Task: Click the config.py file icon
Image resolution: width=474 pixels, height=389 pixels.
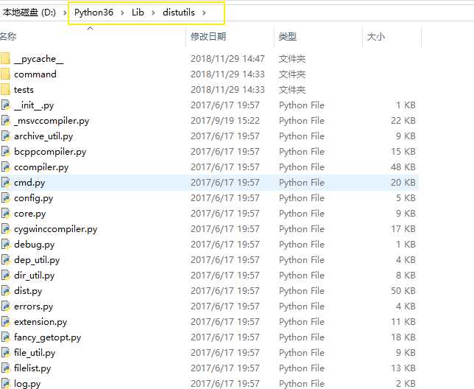Action: point(5,197)
